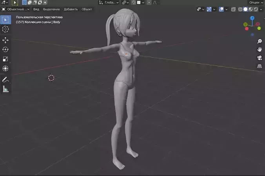Screen dimensions: 265x176
Task: Open the Global transform orientation dropdown
Action: [x=109, y=2]
